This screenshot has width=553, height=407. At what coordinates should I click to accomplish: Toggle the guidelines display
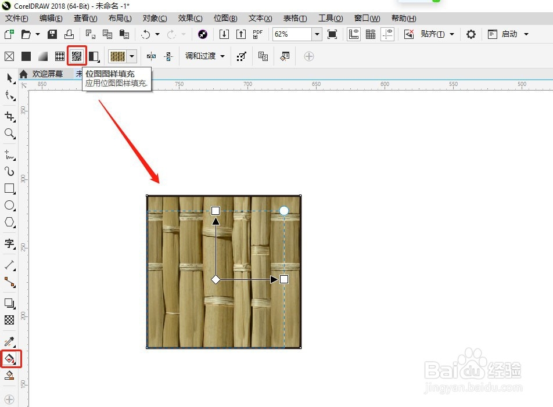(x=387, y=34)
